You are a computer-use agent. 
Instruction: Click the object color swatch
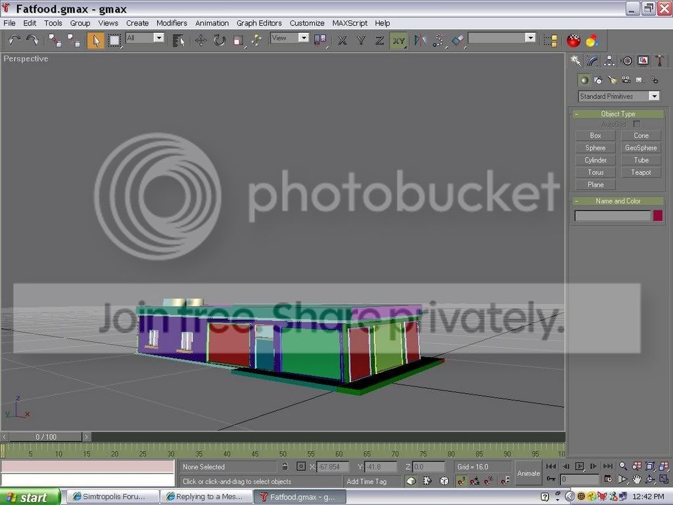point(657,216)
